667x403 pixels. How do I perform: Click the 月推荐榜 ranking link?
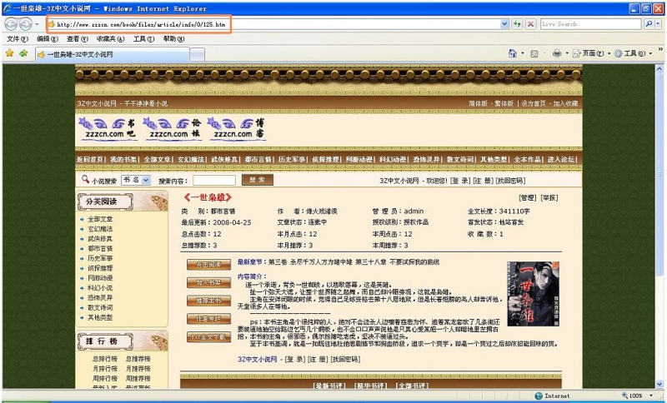138,369
